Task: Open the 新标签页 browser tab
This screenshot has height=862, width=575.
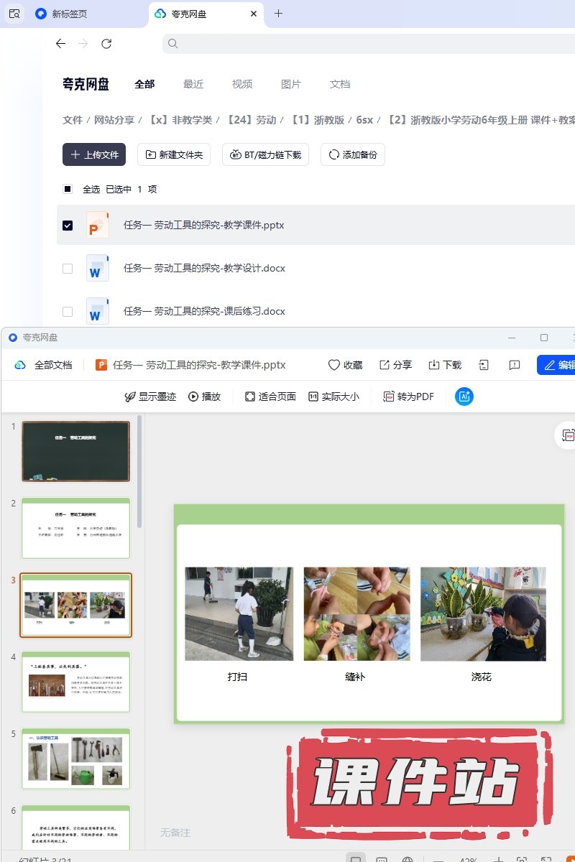Action: pos(70,14)
